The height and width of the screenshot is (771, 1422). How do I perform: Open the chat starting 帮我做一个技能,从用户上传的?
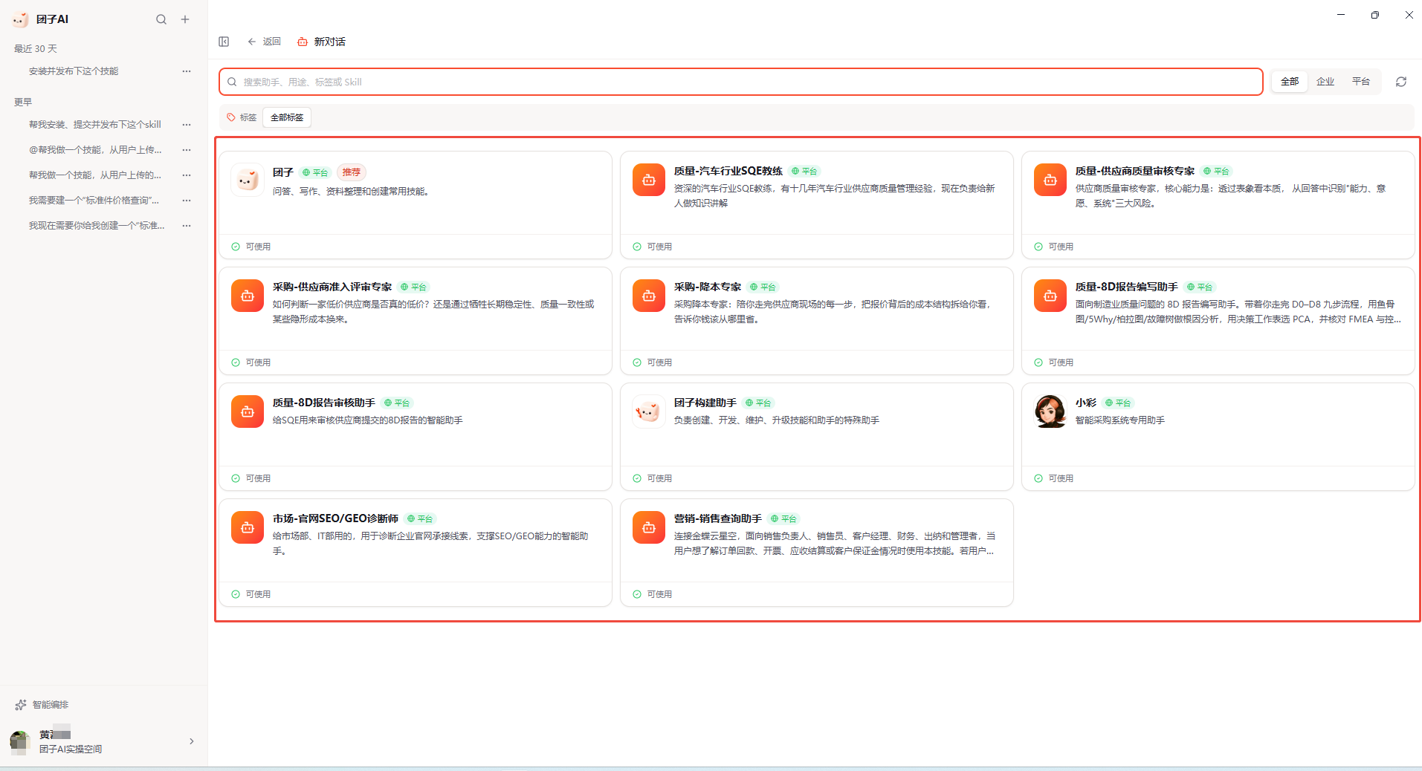point(95,175)
